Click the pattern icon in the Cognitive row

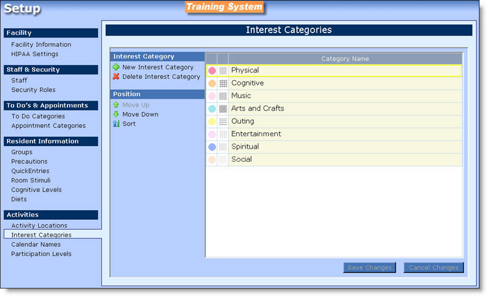click(223, 83)
